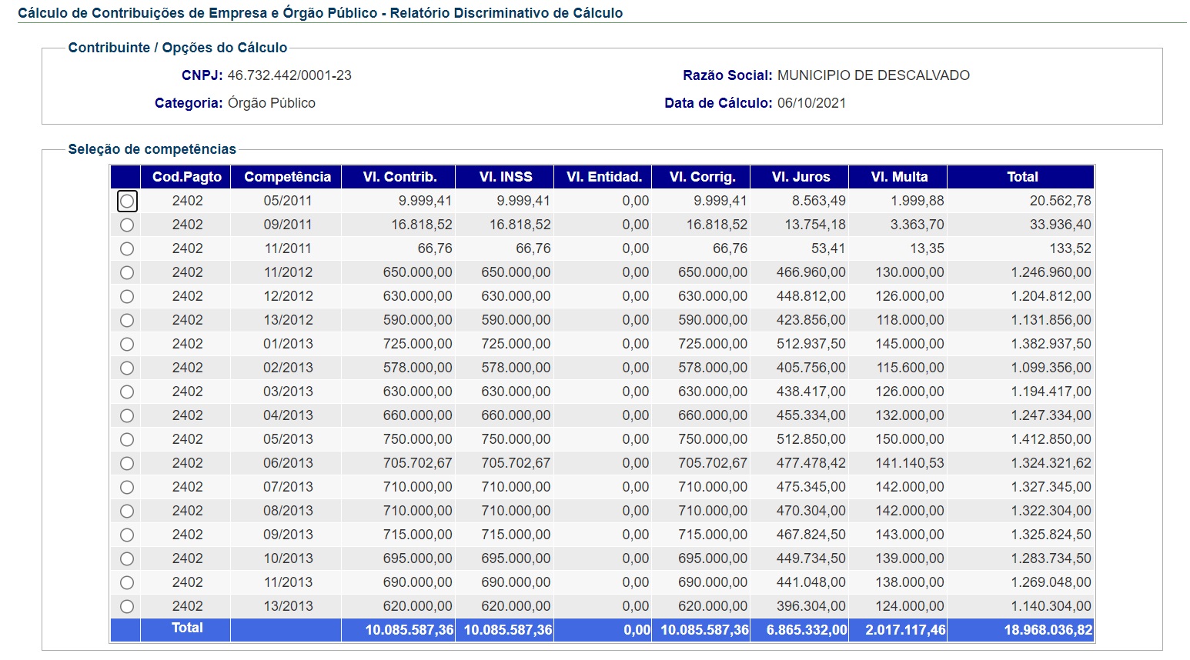Click the juros value 467.824,50

(x=811, y=535)
